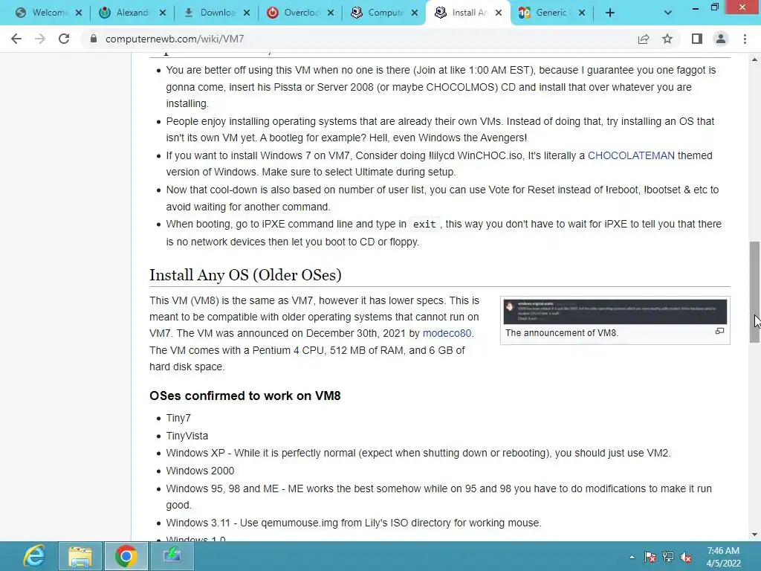Image resolution: width=761 pixels, height=571 pixels.
Task: Open the Chrome three-dot menu
Action: click(x=745, y=39)
